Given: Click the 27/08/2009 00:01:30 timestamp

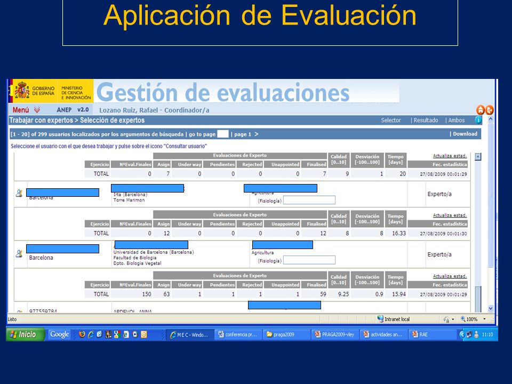Looking at the screenshot, I should [443, 234].
